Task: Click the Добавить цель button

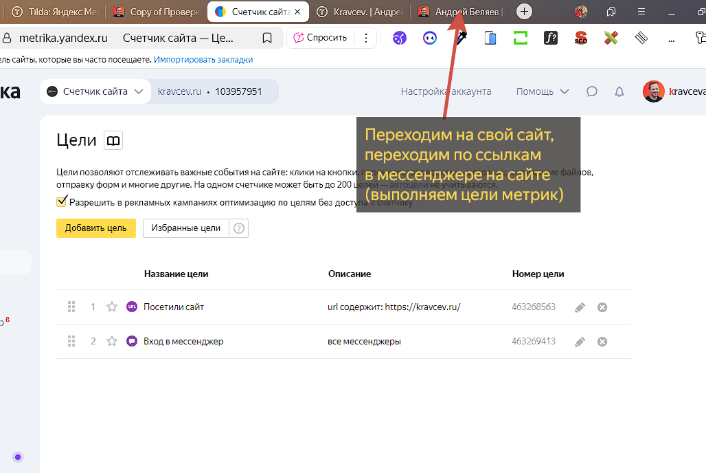Action: pos(96,228)
